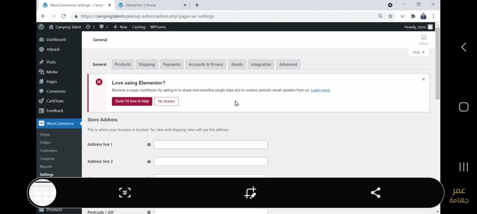477x214 pixels.
Task: Follow the Learn more link
Action: (x=321, y=90)
